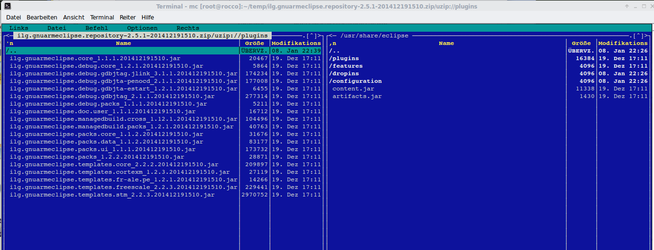Click left panel zip path title
This screenshot has width=654, height=250.
[x=142, y=36]
